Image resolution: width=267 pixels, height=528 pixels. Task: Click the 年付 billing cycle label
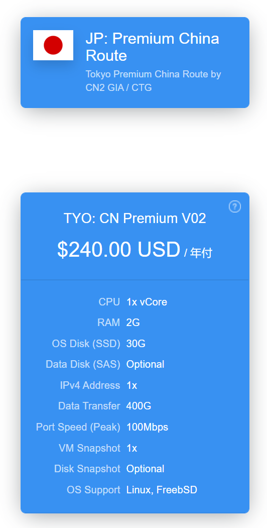point(201,253)
